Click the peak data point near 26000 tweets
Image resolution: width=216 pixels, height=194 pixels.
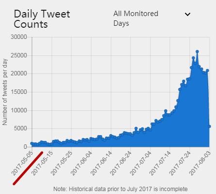197,52
